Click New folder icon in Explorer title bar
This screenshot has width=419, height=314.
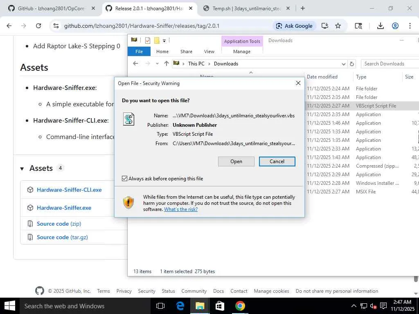tap(157, 40)
